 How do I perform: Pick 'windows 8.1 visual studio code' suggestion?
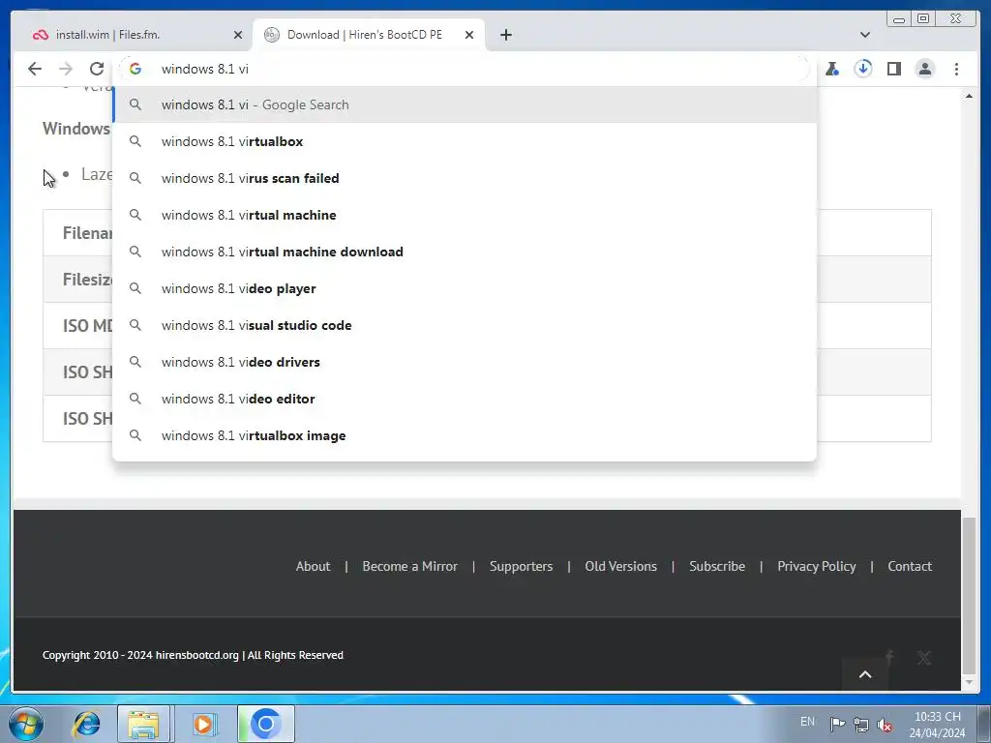pos(465,325)
